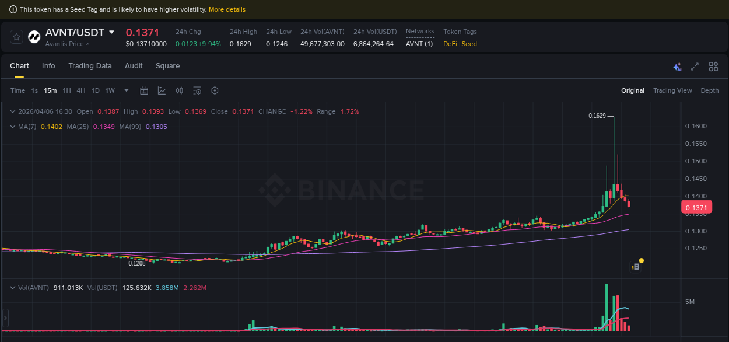The width and height of the screenshot is (729, 342).
Task: Open the Networks AVNT (1) selector
Action: (419, 44)
